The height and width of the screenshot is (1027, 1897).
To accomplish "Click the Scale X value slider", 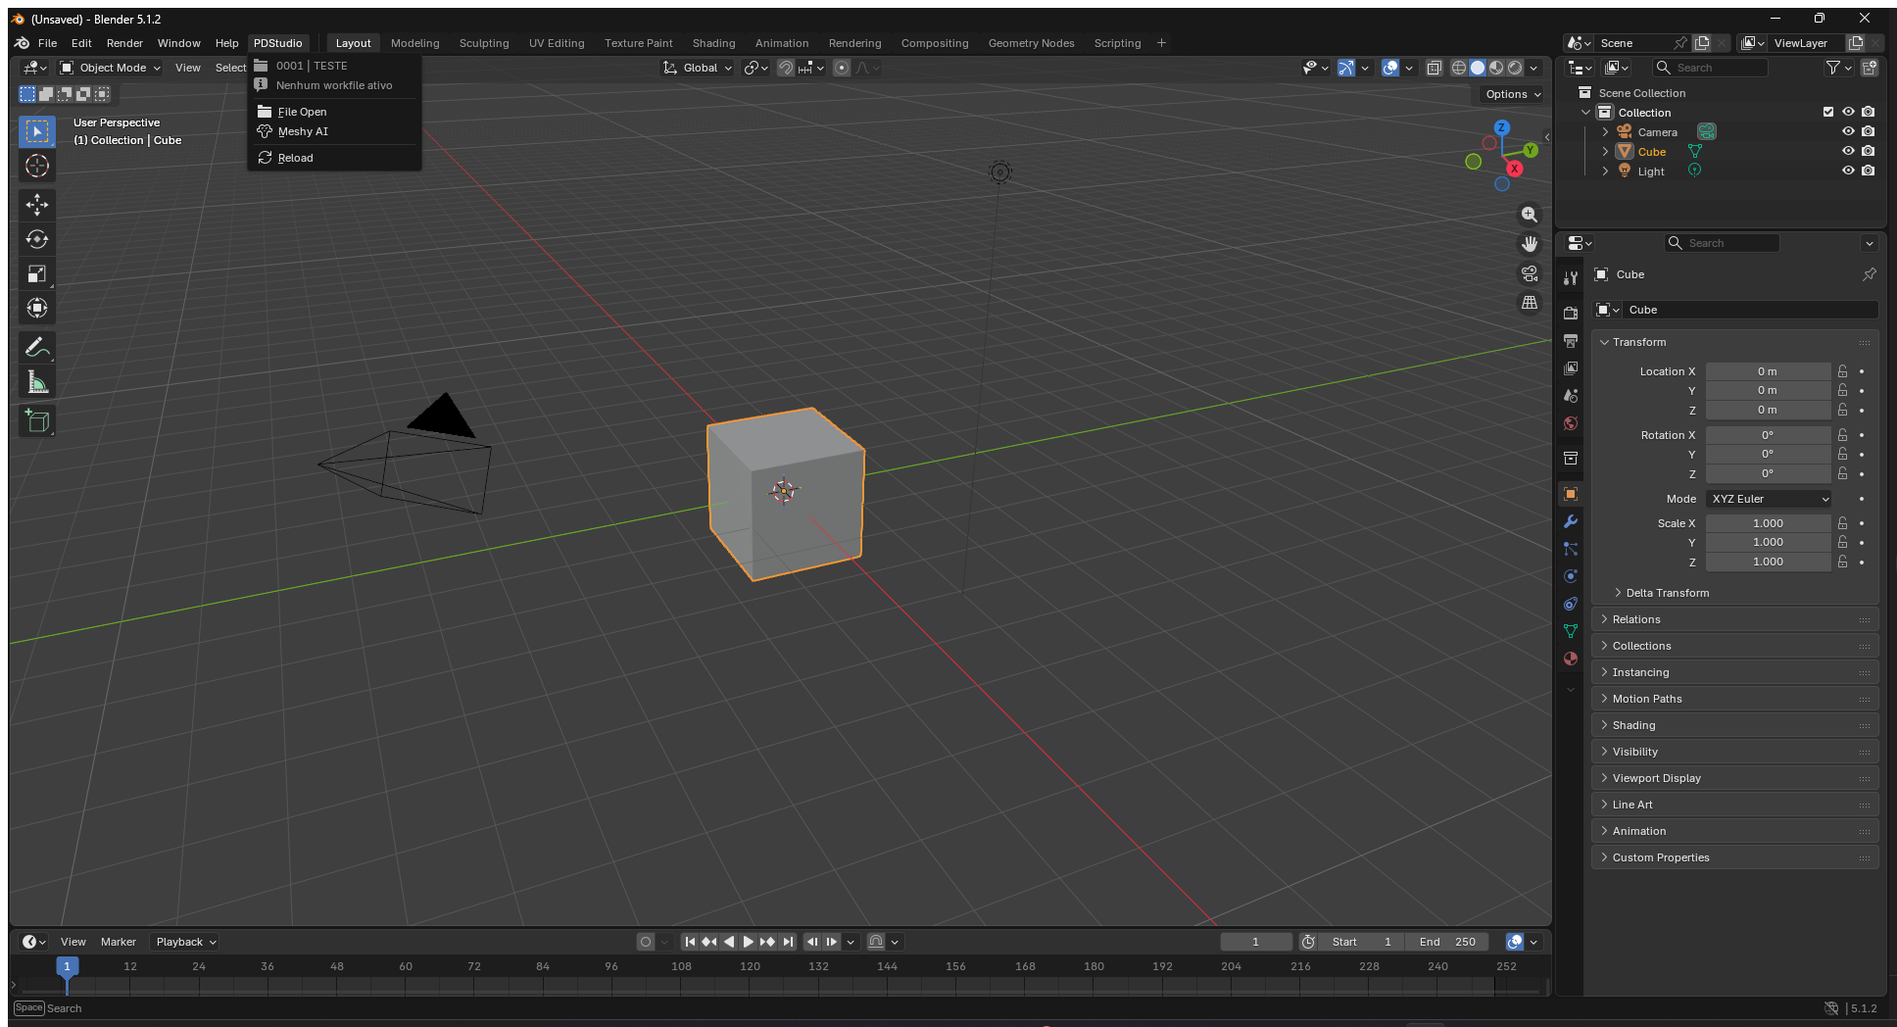I will click(1768, 523).
